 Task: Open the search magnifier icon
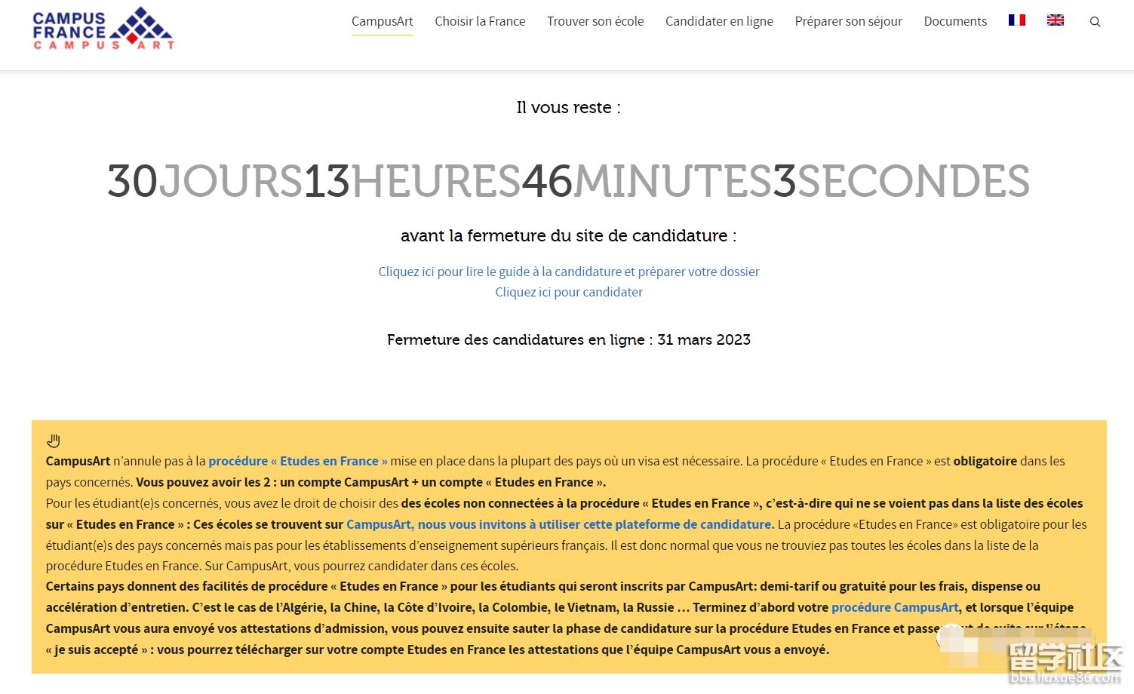click(x=1095, y=22)
